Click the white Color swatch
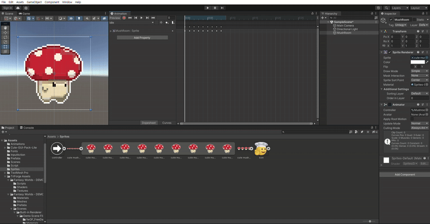The width and height of the screenshot is (430, 224). click(418, 62)
